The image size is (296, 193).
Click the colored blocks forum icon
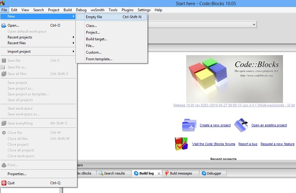point(181,144)
